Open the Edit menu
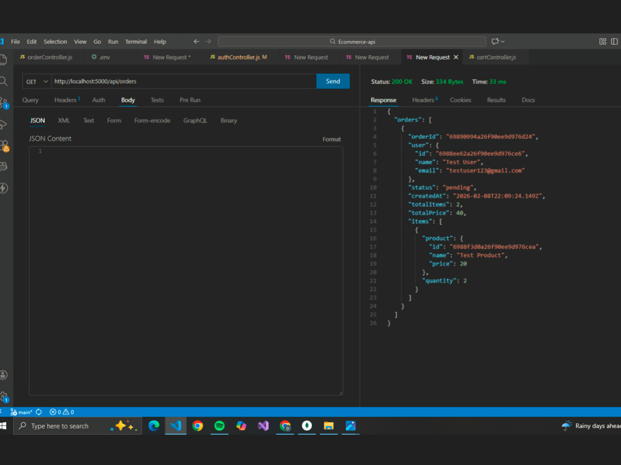This screenshot has width=621, height=465. [x=32, y=42]
